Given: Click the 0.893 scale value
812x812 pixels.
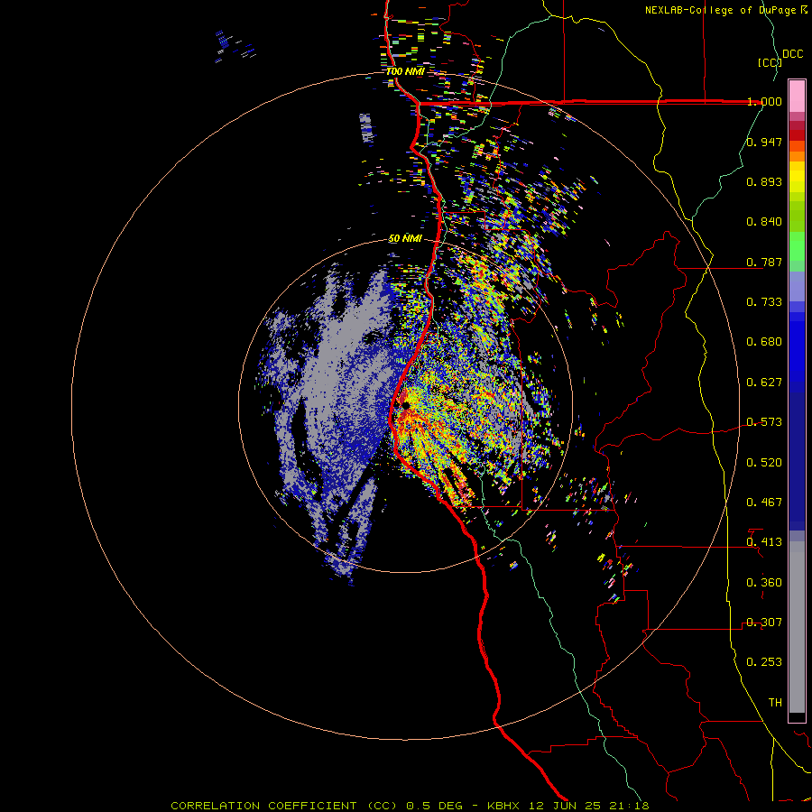Looking at the screenshot, I should pos(764,181).
